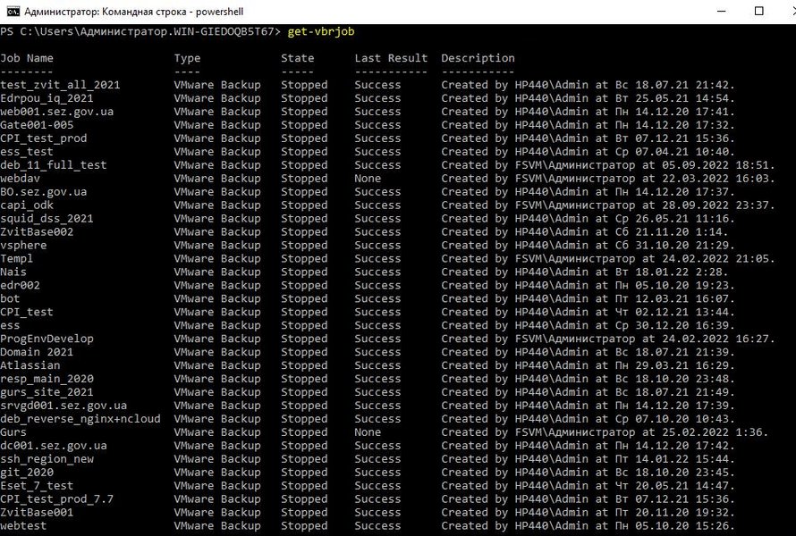Maximize the PowerShell console window

tap(759, 12)
